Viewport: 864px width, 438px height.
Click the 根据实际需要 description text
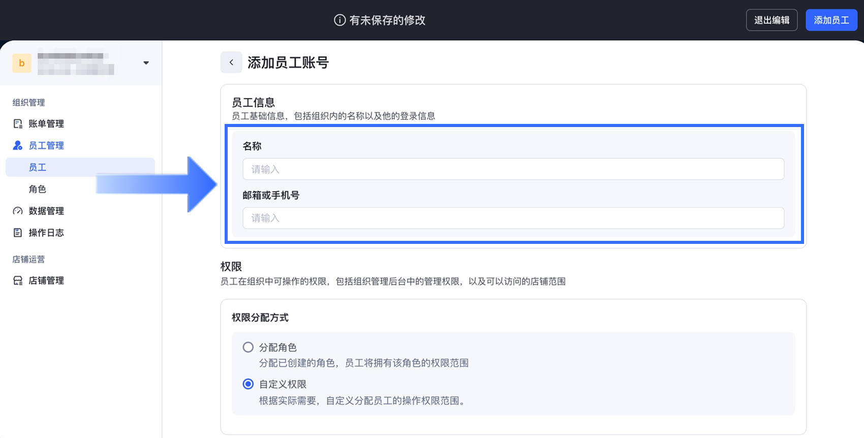coord(362,400)
